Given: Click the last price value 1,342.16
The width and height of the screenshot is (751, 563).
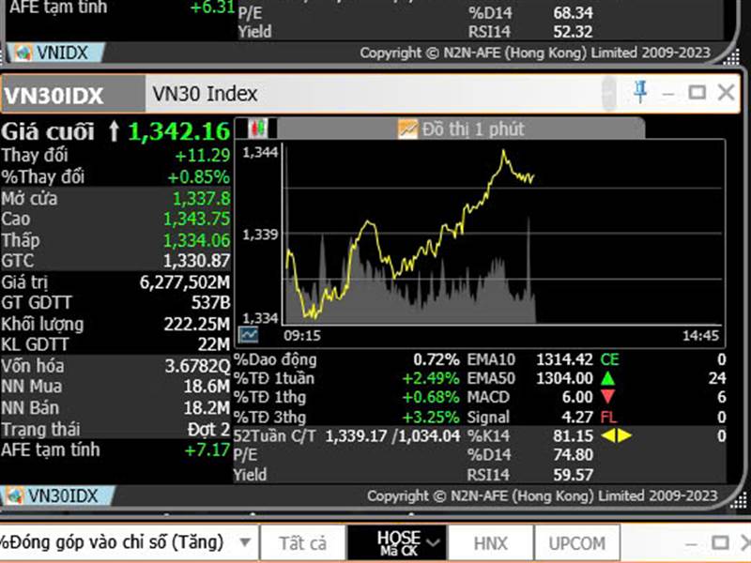Looking at the screenshot, I should point(179,131).
